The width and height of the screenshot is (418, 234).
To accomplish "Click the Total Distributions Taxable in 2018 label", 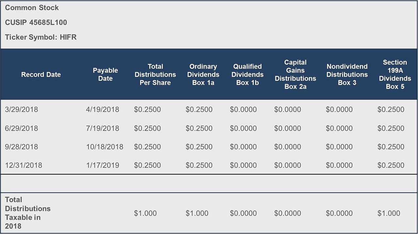I will coord(28,213).
